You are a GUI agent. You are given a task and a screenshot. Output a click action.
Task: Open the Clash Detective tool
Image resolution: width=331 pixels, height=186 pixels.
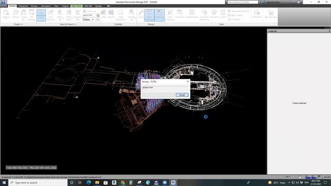point(170,15)
